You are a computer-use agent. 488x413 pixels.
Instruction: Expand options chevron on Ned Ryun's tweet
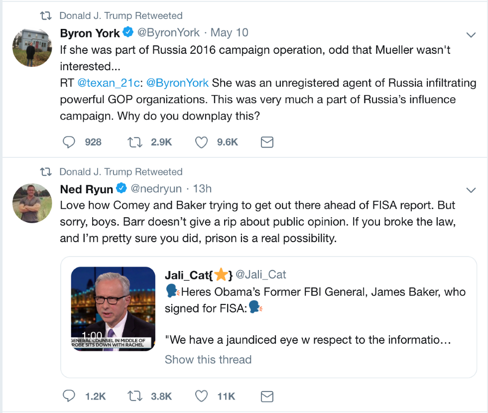pos(471,190)
